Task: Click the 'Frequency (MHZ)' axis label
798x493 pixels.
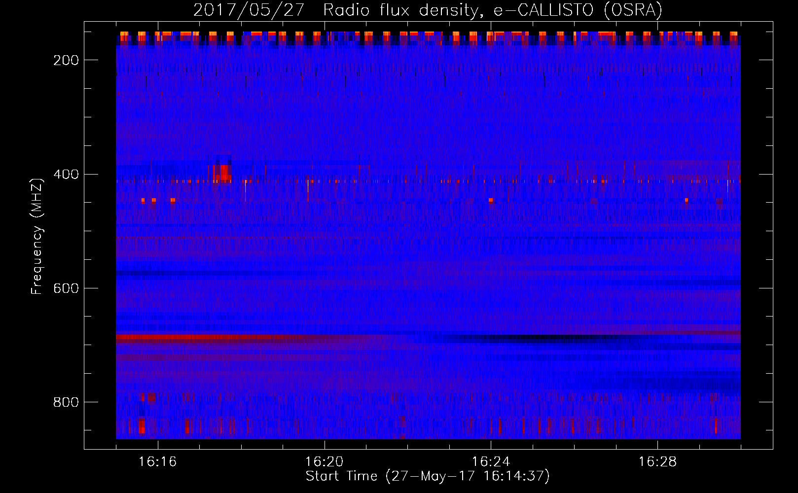Action: [x=37, y=236]
